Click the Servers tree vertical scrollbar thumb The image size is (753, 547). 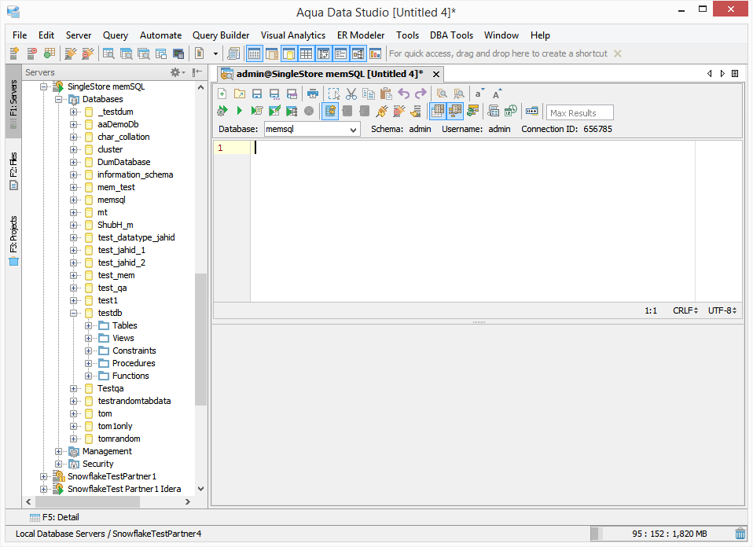point(200,340)
